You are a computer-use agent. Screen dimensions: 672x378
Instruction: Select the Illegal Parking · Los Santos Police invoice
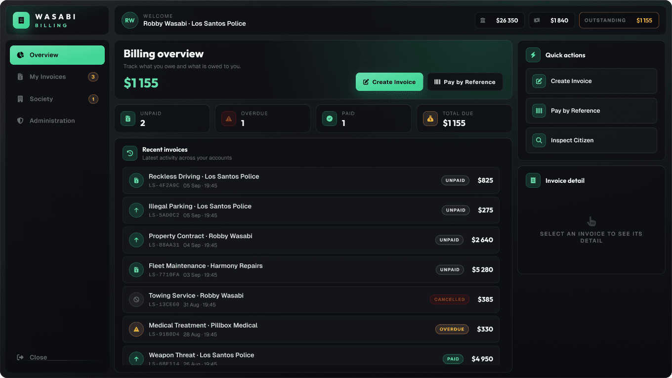(311, 210)
